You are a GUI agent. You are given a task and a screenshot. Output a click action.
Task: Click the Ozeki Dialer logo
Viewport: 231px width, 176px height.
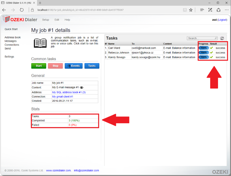[20, 20]
